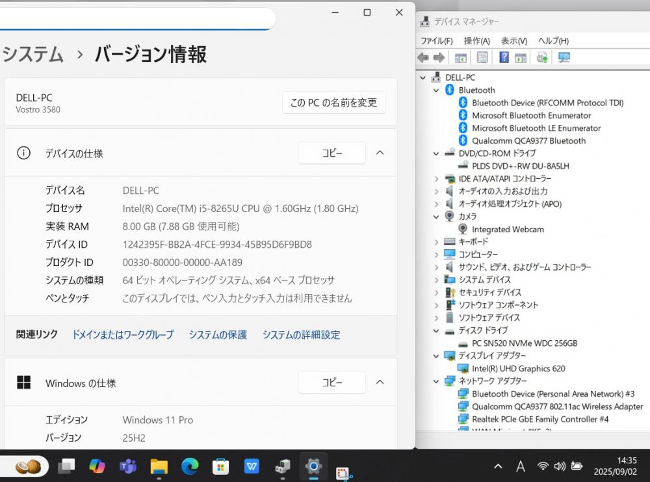This screenshot has height=482, width=650.
Task: Collapse the Windows の仕様 section chevron
Action: click(x=380, y=382)
